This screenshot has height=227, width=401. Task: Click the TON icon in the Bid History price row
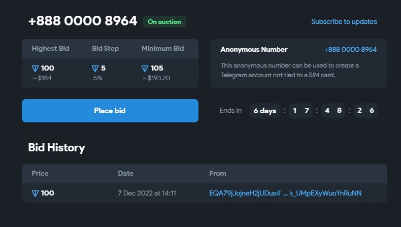(x=36, y=193)
